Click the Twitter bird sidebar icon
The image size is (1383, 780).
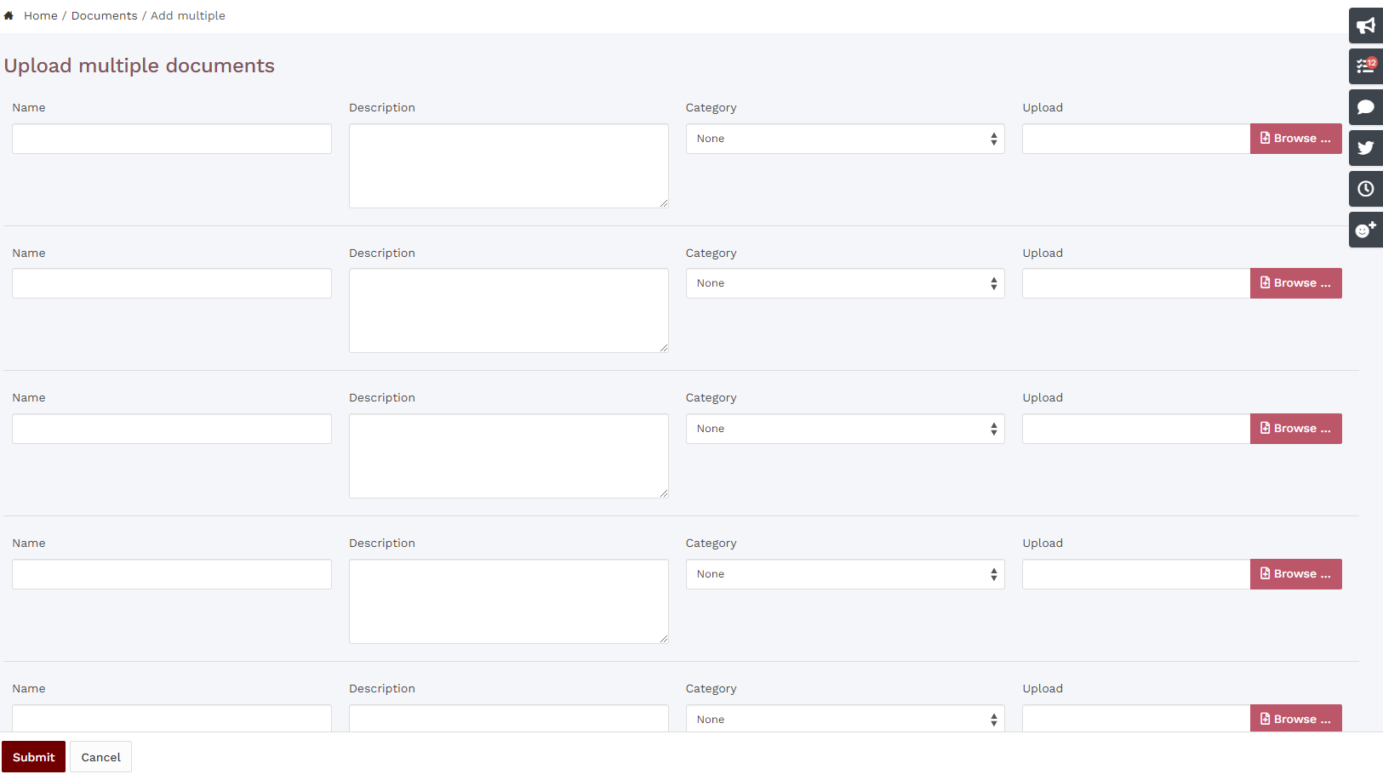[1365, 148]
